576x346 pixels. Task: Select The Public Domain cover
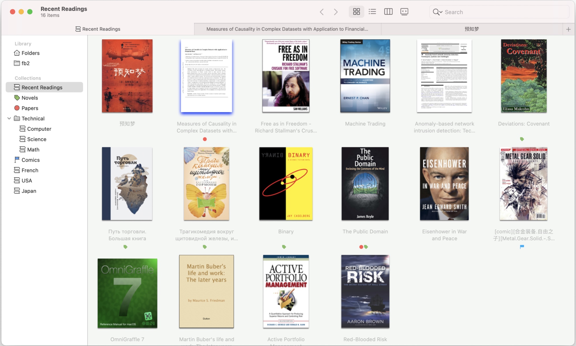[x=365, y=184]
